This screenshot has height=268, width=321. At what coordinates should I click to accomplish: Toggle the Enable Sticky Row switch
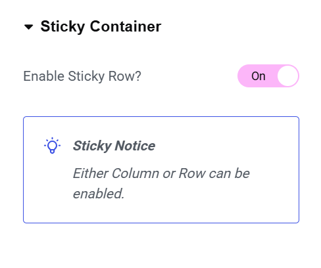pyautogui.click(x=268, y=76)
